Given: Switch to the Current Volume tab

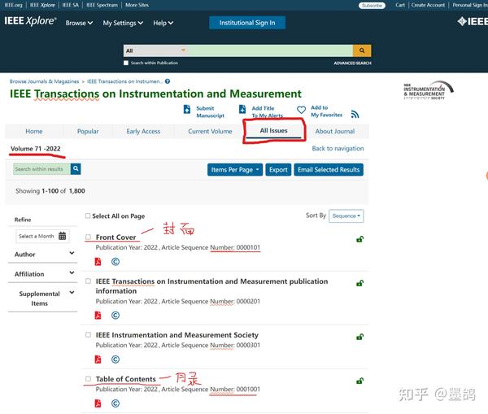Looking at the screenshot, I should click(210, 132).
